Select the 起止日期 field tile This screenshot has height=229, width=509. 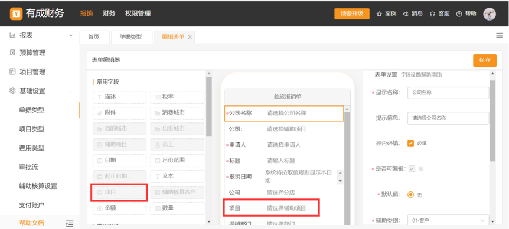[119, 176]
